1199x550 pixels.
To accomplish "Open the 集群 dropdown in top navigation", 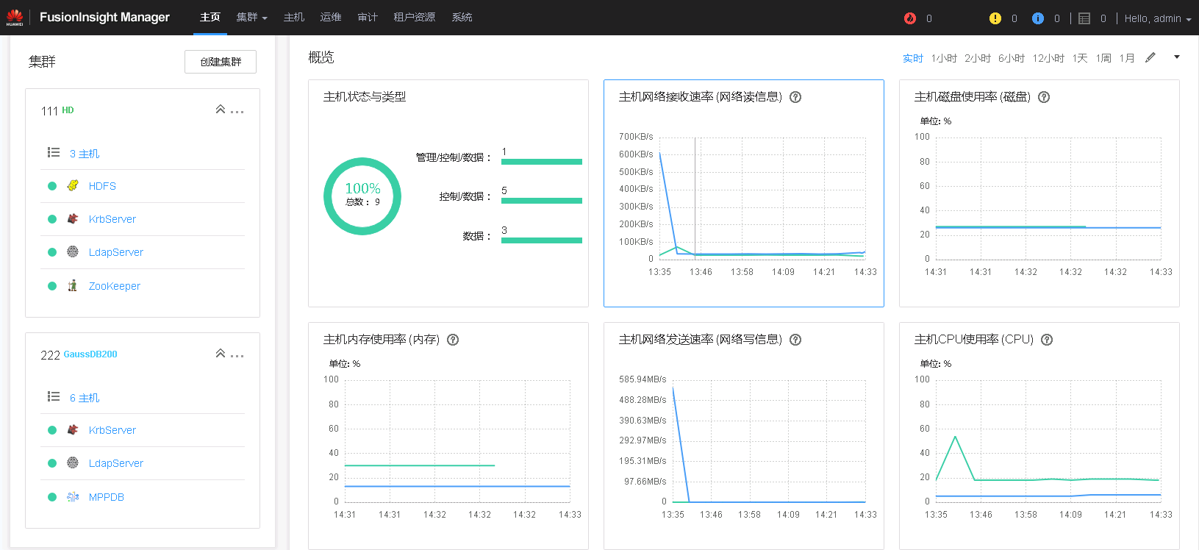I will (x=251, y=18).
